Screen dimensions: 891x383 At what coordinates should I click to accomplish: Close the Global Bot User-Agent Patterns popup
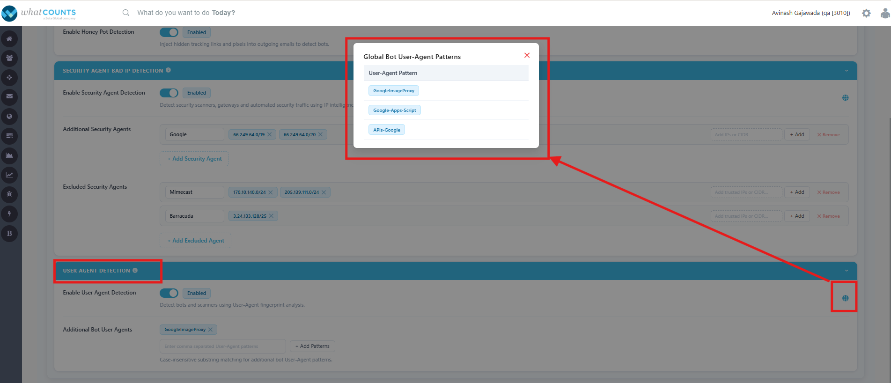pos(527,55)
